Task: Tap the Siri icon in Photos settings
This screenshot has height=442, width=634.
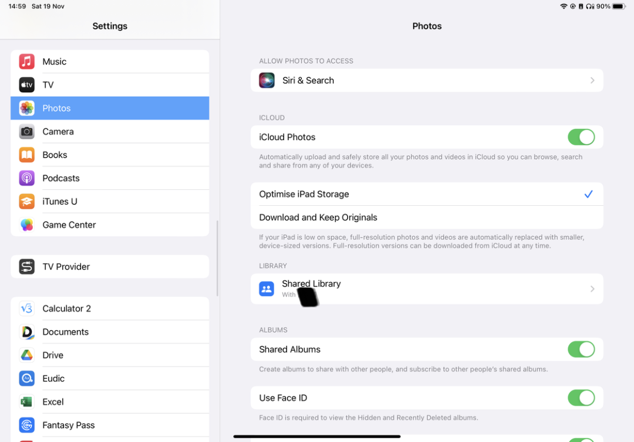Action: coord(267,80)
